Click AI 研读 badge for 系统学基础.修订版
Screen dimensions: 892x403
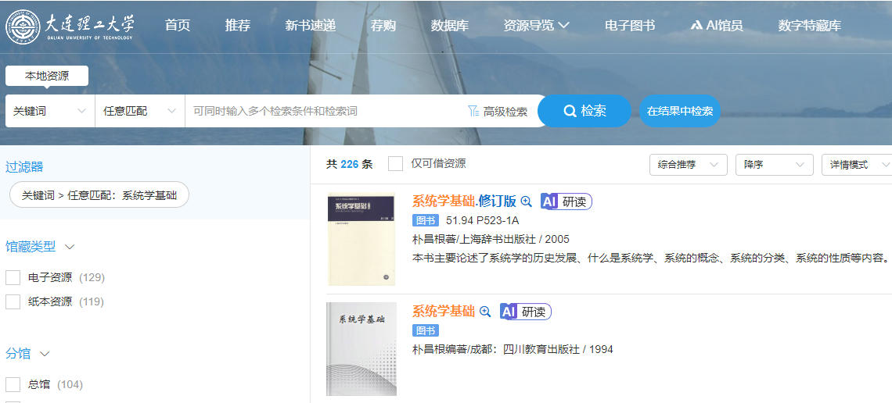(566, 201)
